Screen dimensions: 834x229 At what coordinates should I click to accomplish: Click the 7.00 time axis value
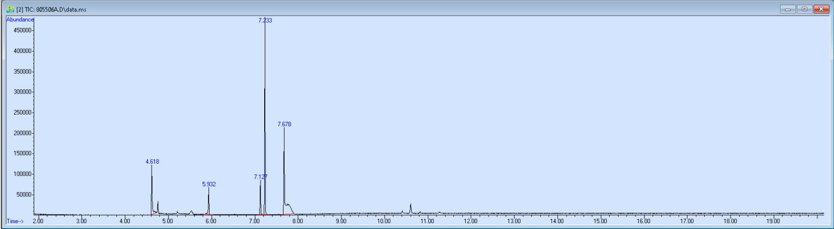254,220
